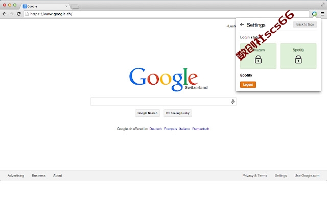The image size is (327, 204).
Task: Close the Google tab
Action: click(66, 7)
